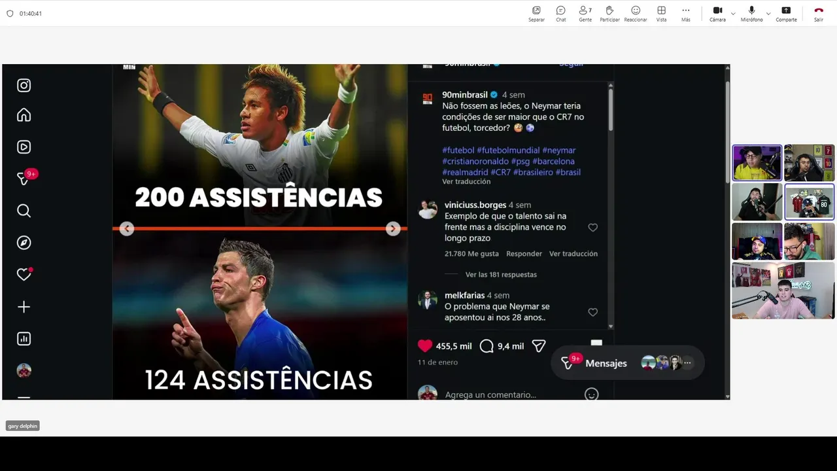Open the Gente participants panel
Image resolution: width=837 pixels, height=471 pixels.
click(585, 14)
